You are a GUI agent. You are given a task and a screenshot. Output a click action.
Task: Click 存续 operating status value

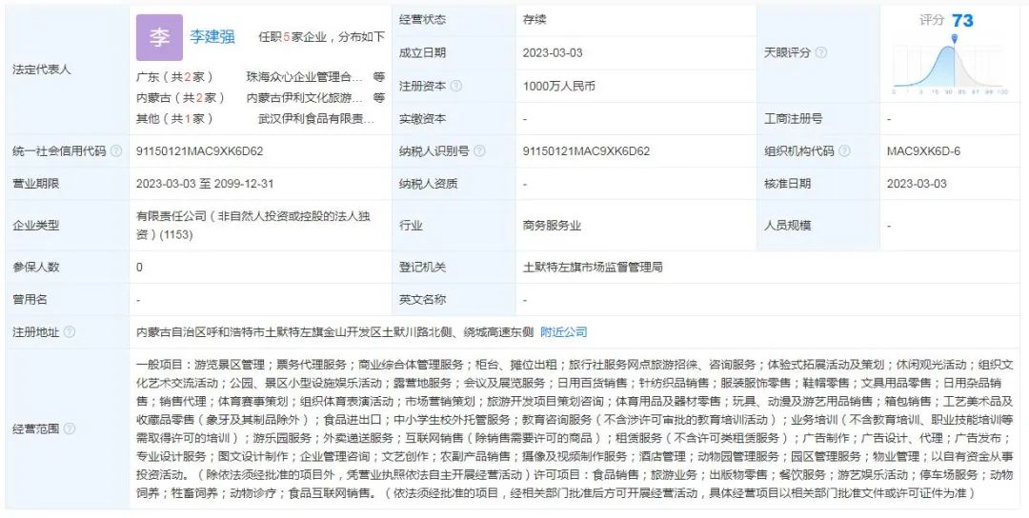pyautogui.click(x=535, y=20)
